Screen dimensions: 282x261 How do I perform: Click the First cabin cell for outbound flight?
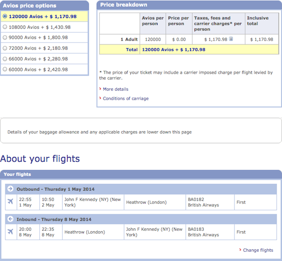(x=256, y=202)
